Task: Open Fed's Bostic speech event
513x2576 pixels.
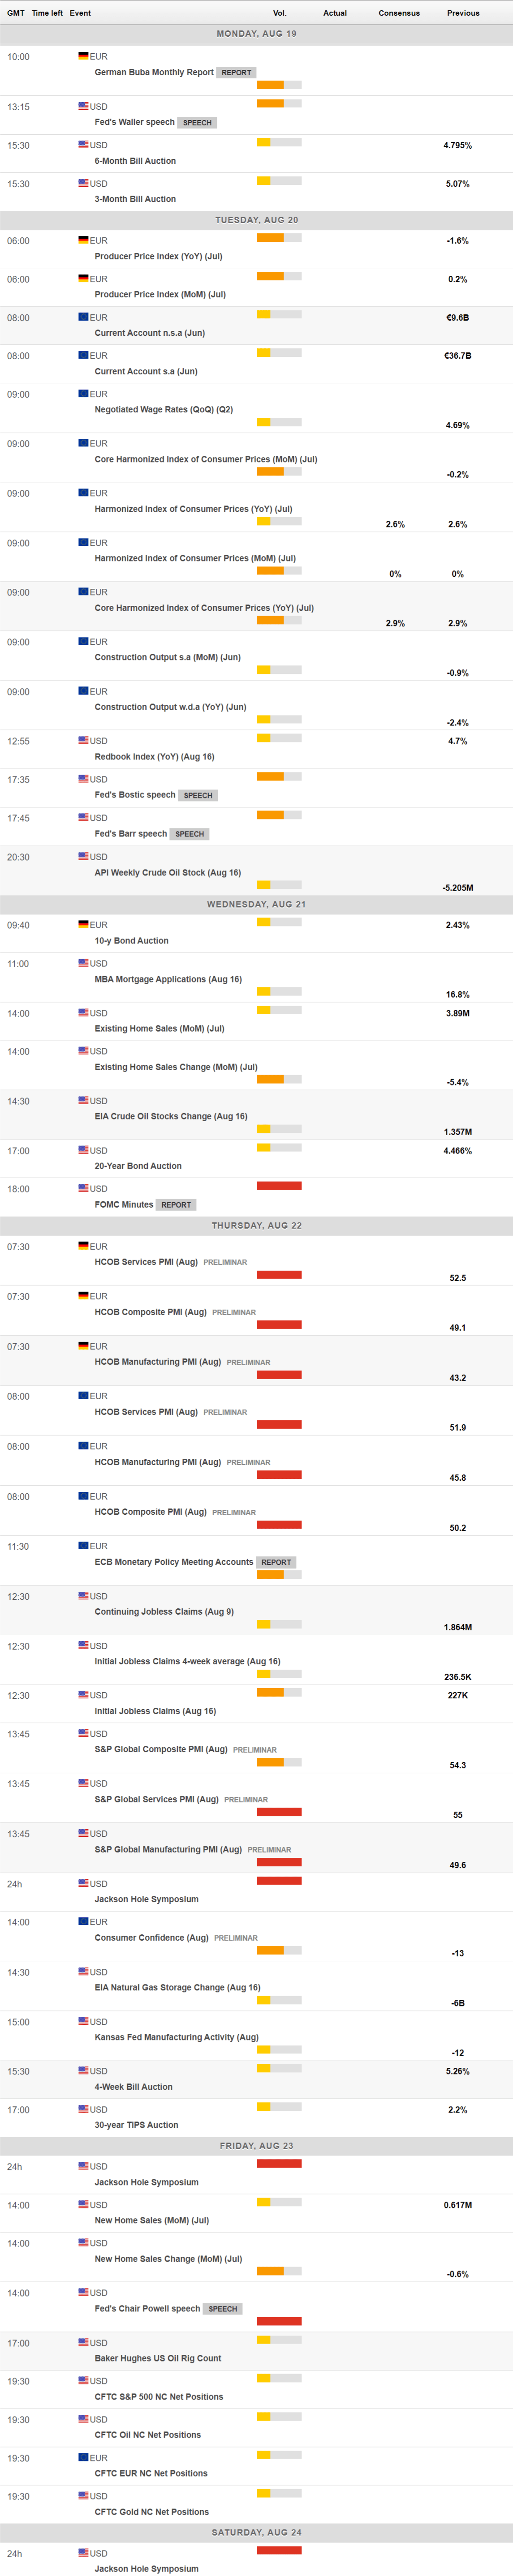Action: [x=135, y=795]
